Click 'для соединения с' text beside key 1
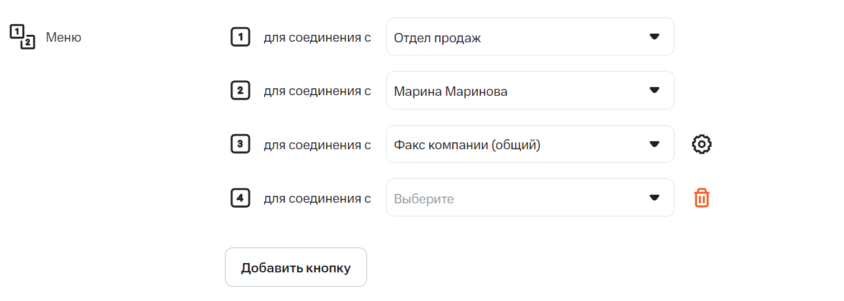 click(317, 37)
